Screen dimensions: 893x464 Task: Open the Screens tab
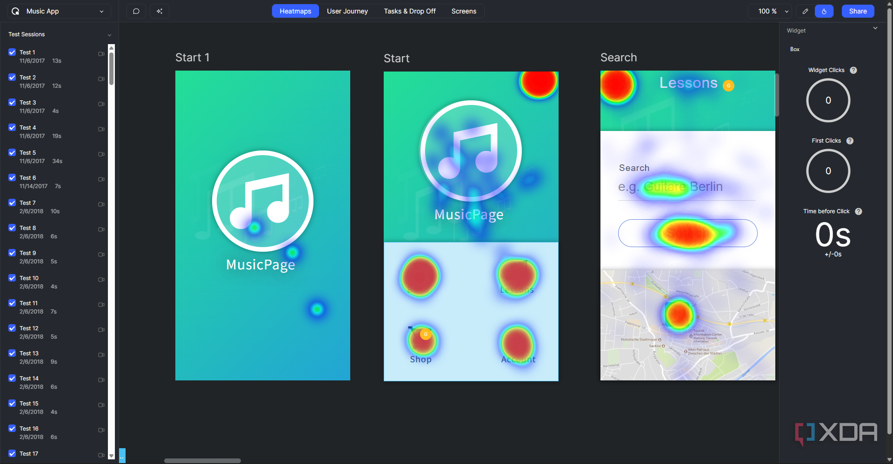(464, 11)
